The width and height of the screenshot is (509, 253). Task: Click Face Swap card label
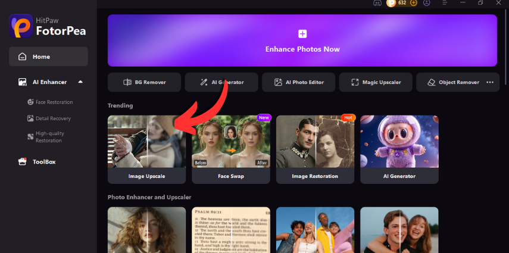click(231, 176)
